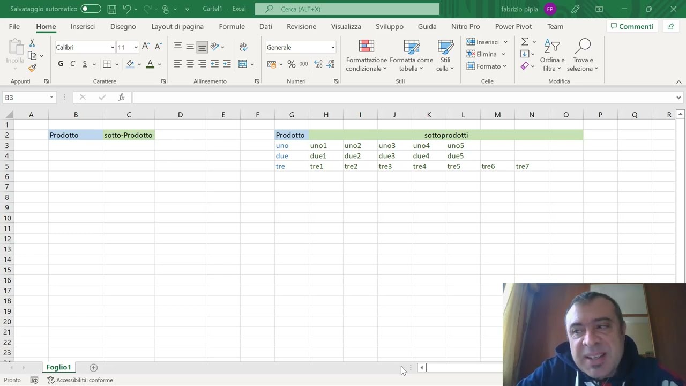Image resolution: width=686 pixels, height=386 pixels.
Task: Apply red font color
Action: pyautogui.click(x=150, y=64)
